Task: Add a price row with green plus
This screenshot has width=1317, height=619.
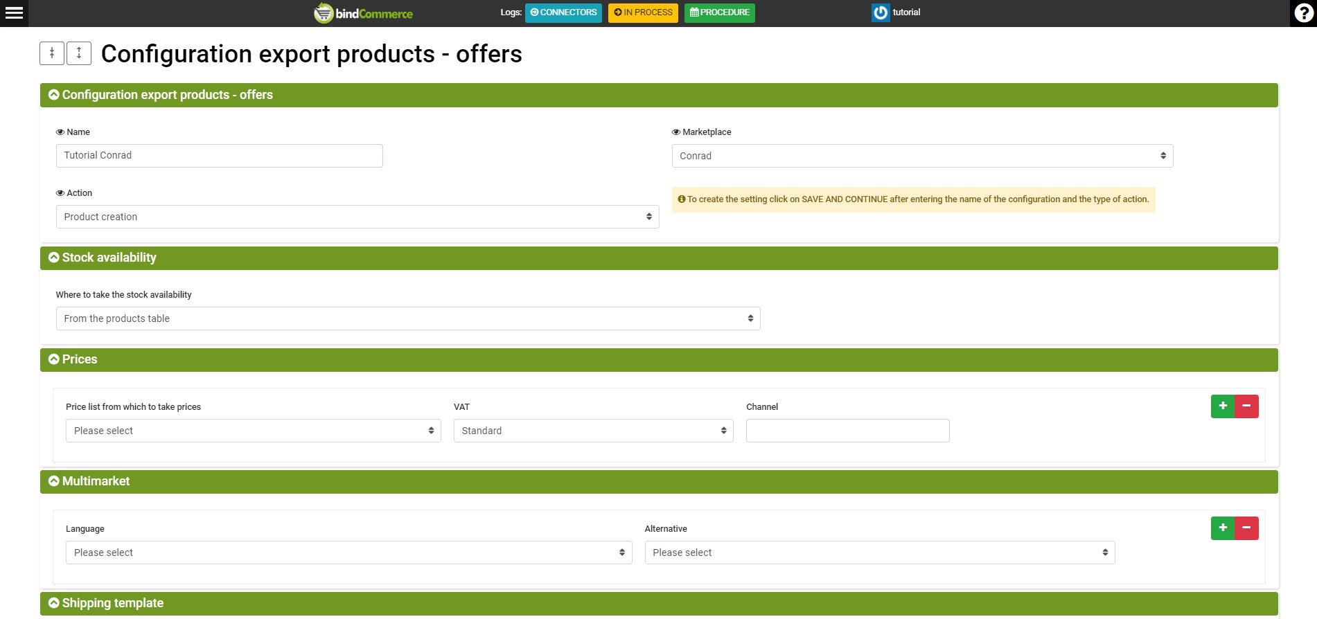Action: tap(1223, 406)
